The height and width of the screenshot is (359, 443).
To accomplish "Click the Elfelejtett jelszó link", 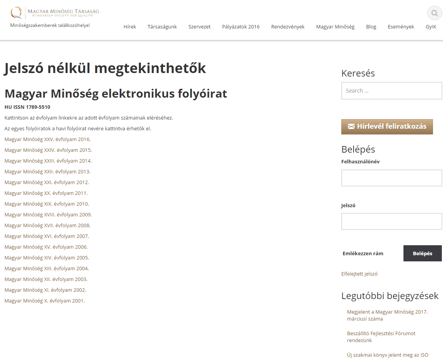I will click(x=359, y=274).
